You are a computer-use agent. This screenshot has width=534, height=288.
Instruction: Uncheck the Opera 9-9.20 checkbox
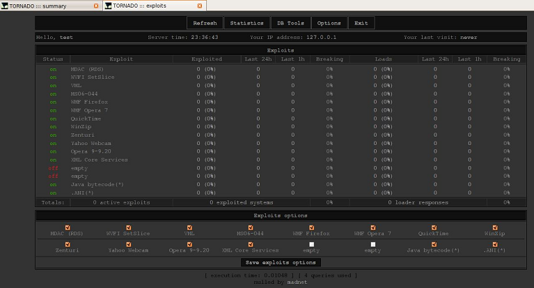click(189, 244)
